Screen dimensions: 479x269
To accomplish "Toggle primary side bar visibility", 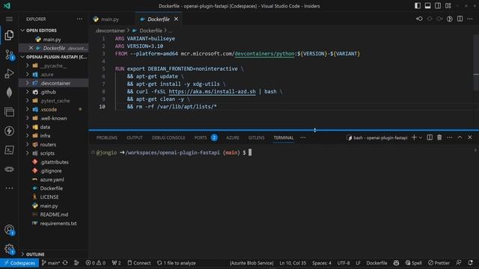I will pyautogui.click(x=418, y=6).
